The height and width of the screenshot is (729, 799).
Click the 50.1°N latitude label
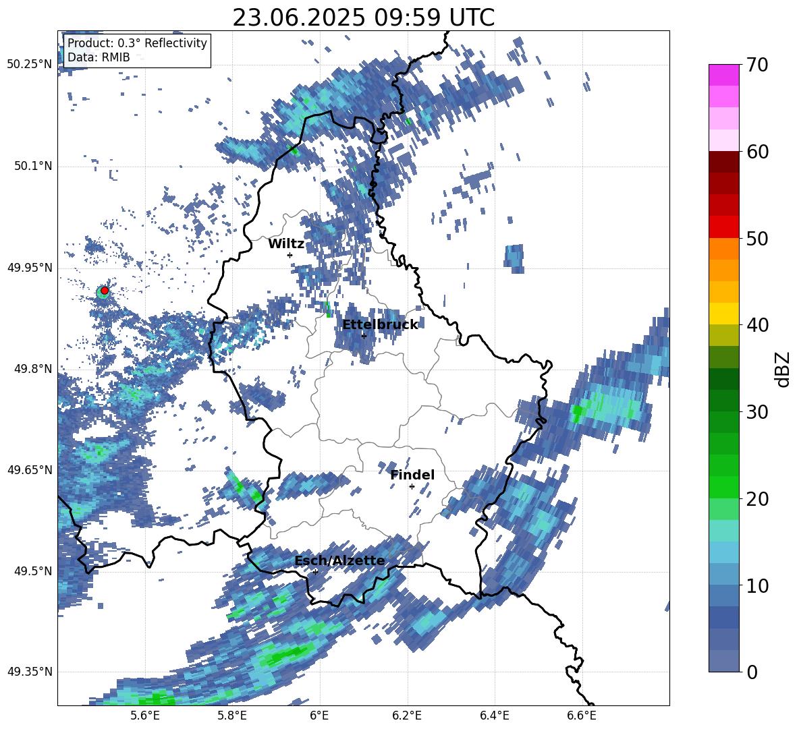pos(32,166)
